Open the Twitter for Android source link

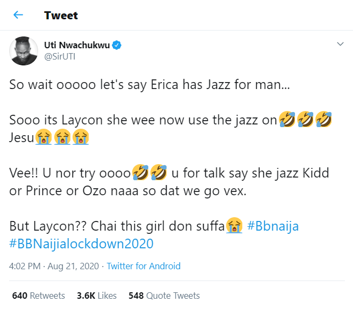point(143,266)
